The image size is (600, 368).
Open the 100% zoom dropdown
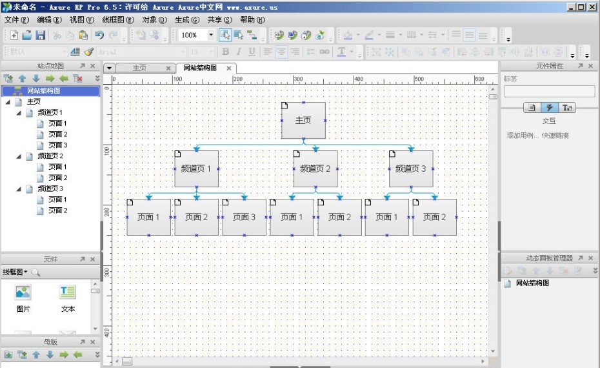click(211, 36)
